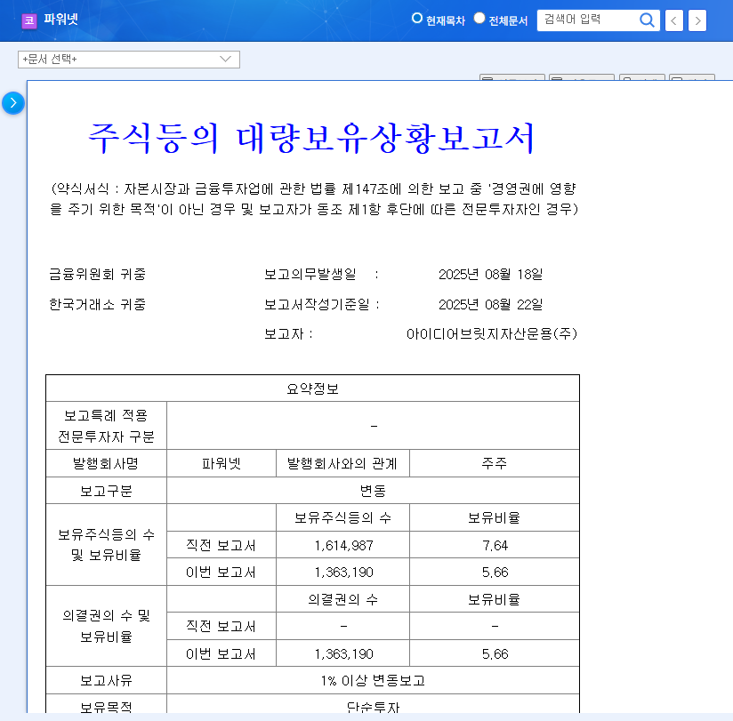The width and height of the screenshot is (733, 721).
Task: Click the 보고서작성기준일 label
Action: (317, 305)
